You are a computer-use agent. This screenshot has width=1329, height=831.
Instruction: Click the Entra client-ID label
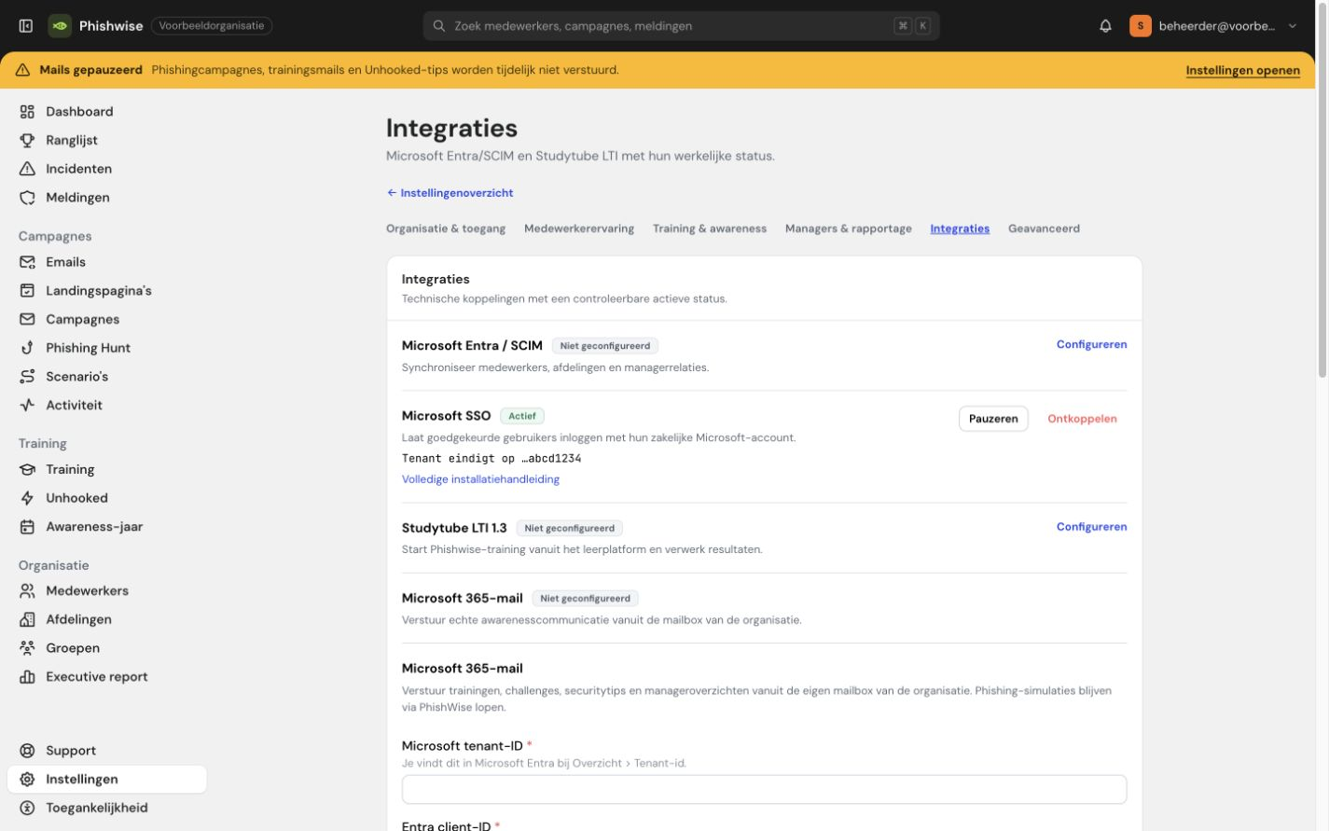point(446,825)
